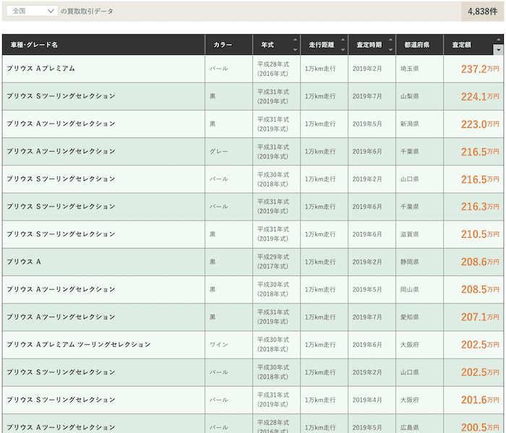Image resolution: width=506 pixels, height=433 pixels.
Task: Click active descending sort button in 査定額 header
Action: pyautogui.click(x=498, y=50)
